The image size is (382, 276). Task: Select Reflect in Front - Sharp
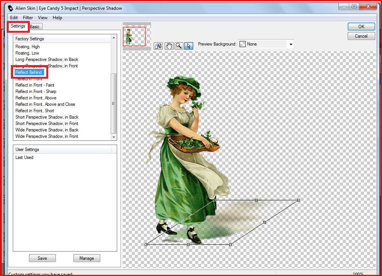36,91
